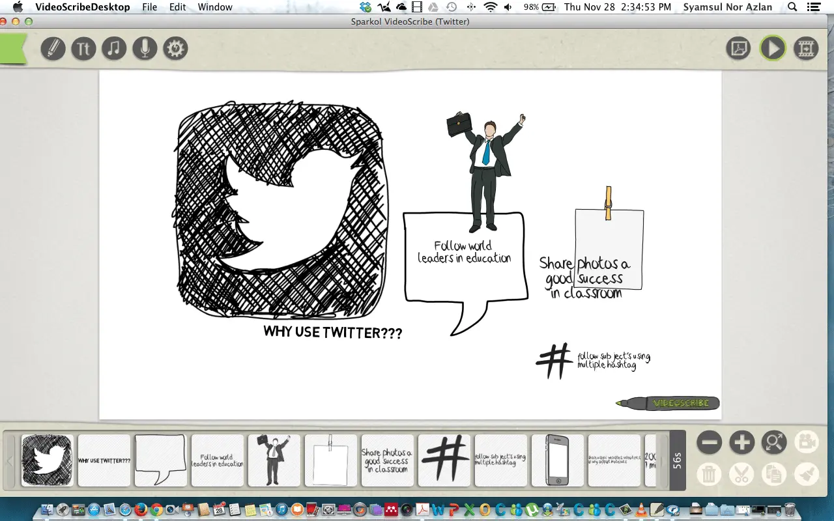Zoom in with the plus button
The width and height of the screenshot is (834, 521).
pyautogui.click(x=741, y=442)
